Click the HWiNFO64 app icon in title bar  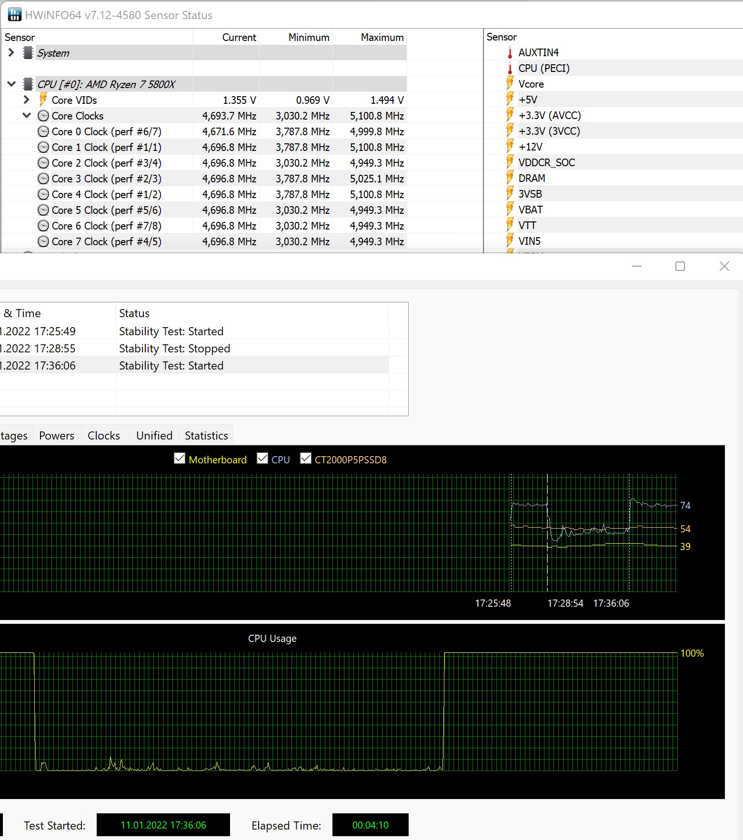coord(14,15)
